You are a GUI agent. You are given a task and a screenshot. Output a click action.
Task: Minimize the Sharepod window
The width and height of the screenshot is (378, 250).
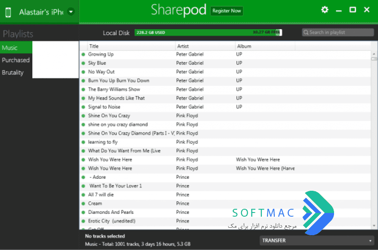pyautogui.click(x=339, y=11)
